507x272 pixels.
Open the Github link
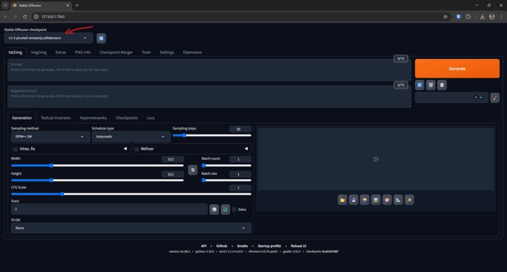coord(222,246)
